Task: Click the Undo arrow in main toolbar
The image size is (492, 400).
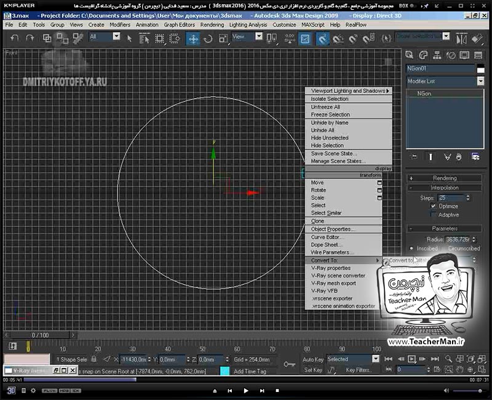Action: (x=14, y=38)
